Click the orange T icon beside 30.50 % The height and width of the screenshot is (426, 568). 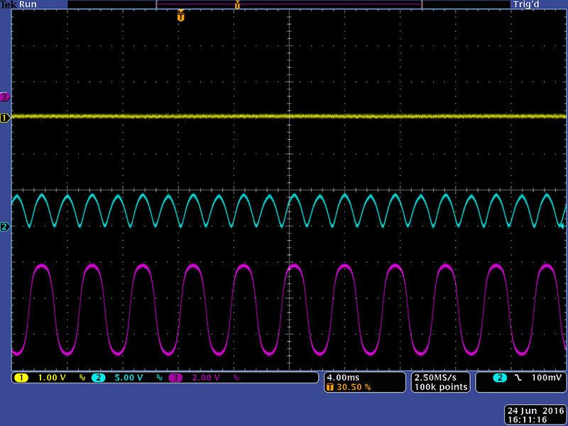[329, 387]
